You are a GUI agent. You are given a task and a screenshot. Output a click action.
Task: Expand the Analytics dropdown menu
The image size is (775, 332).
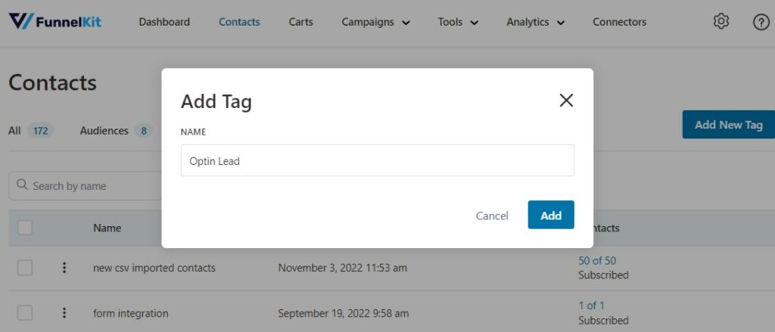click(535, 22)
